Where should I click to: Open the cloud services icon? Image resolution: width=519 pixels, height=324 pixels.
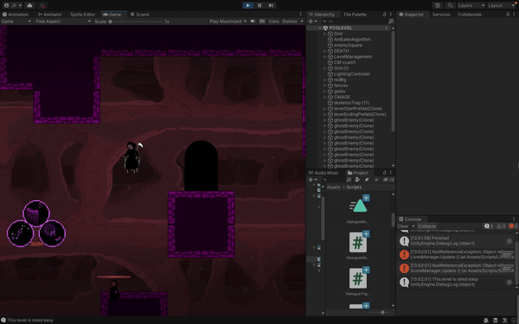pos(29,5)
